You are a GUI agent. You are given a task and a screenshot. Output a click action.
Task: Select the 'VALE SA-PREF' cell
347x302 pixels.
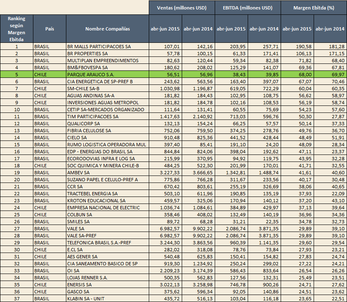(x=108, y=236)
